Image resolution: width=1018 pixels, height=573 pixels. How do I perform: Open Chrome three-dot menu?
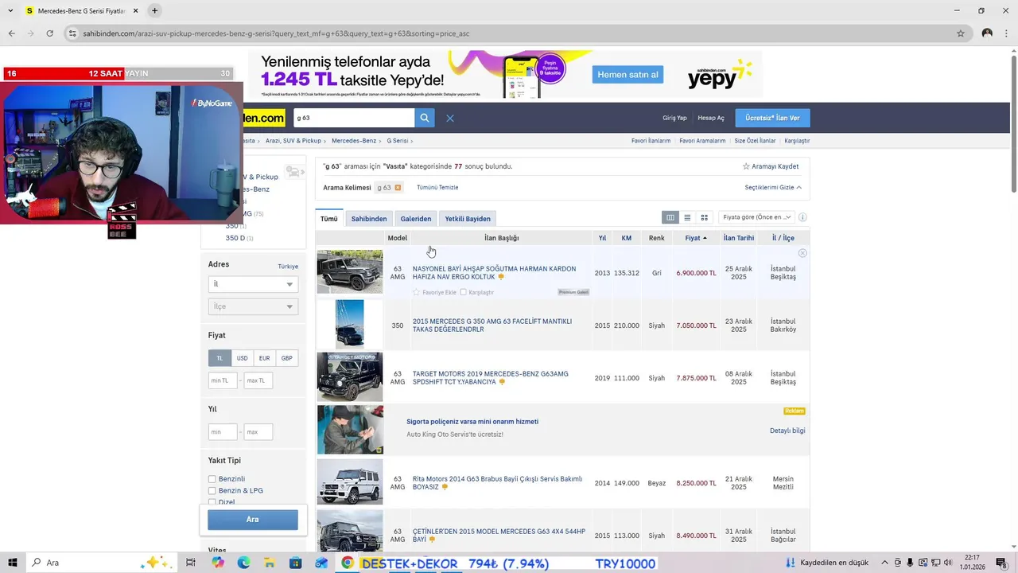(1006, 33)
